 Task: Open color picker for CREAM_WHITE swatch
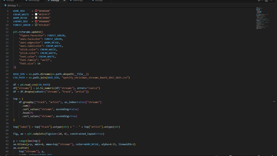tap(36, 14)
